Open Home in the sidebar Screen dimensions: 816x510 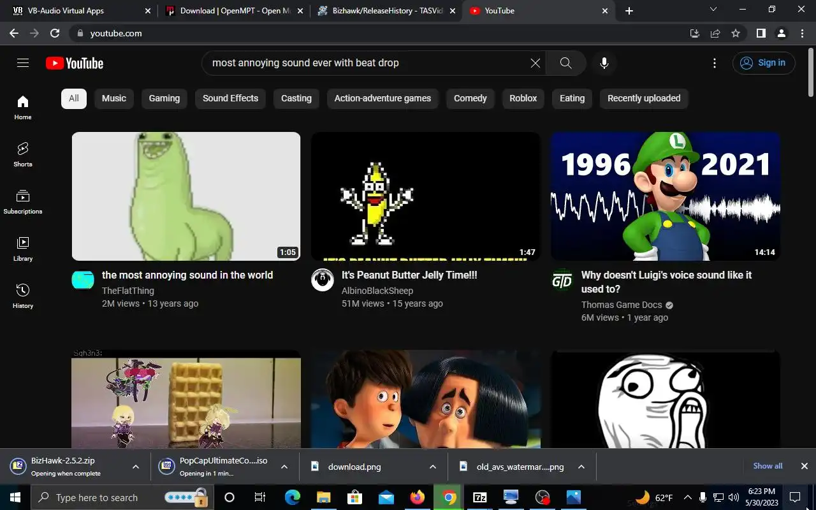coord(23,107)
